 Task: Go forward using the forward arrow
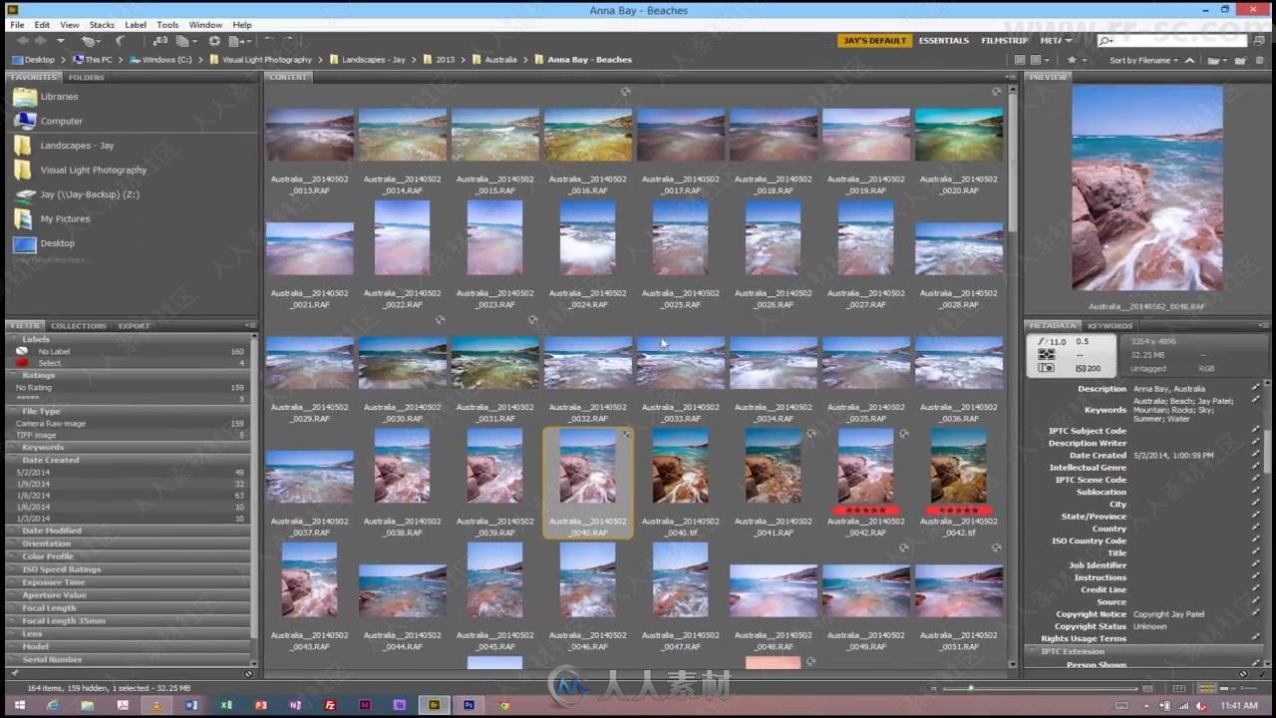point(40,41)
